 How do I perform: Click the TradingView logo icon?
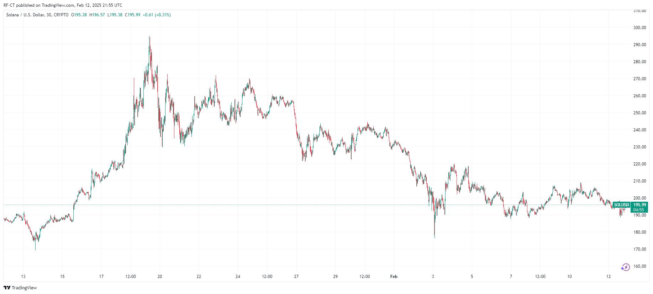[7, 288]
